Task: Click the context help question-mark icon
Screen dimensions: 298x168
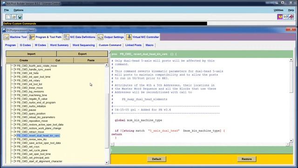Action: (x=285, y=17)
